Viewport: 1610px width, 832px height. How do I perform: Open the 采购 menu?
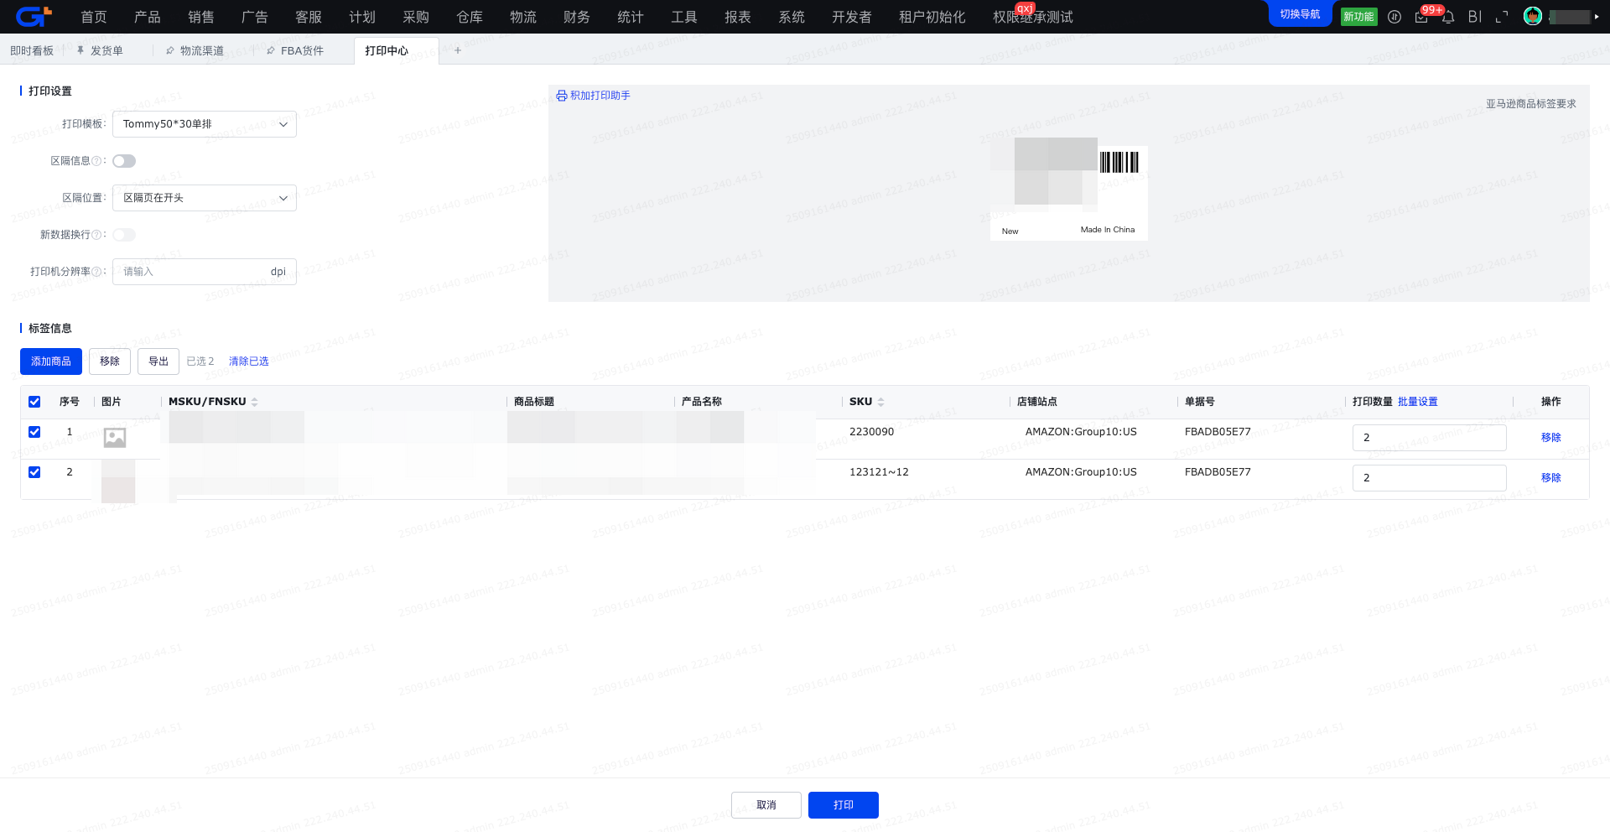tap(416, 17)
